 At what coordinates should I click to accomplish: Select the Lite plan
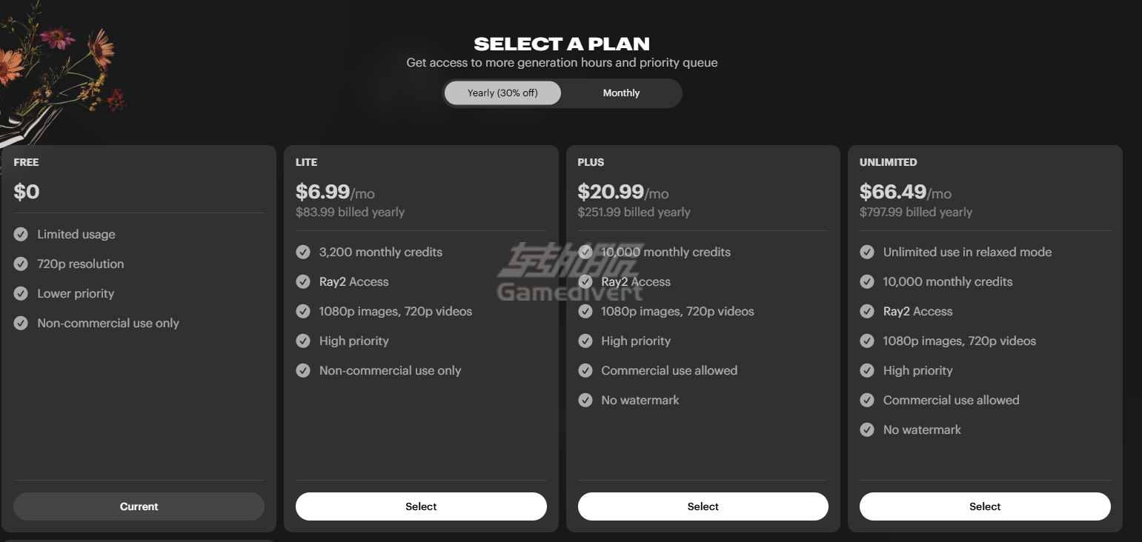click(421, 506)
